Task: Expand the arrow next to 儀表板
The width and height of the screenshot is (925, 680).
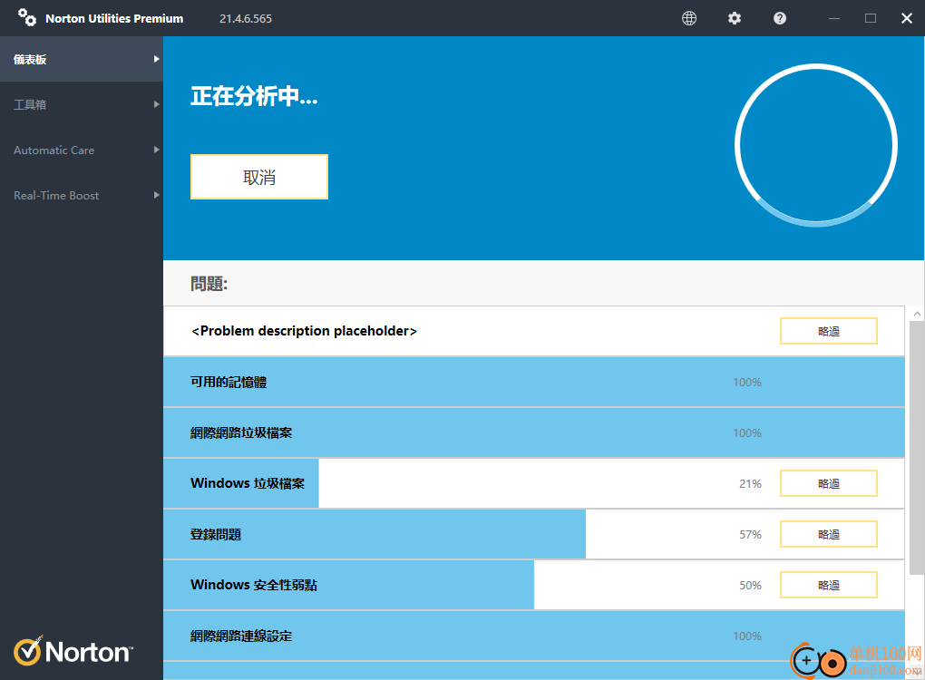Action: pyautogui.click(x=156, y=59)
